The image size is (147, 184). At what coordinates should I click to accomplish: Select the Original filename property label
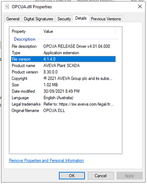25,110
